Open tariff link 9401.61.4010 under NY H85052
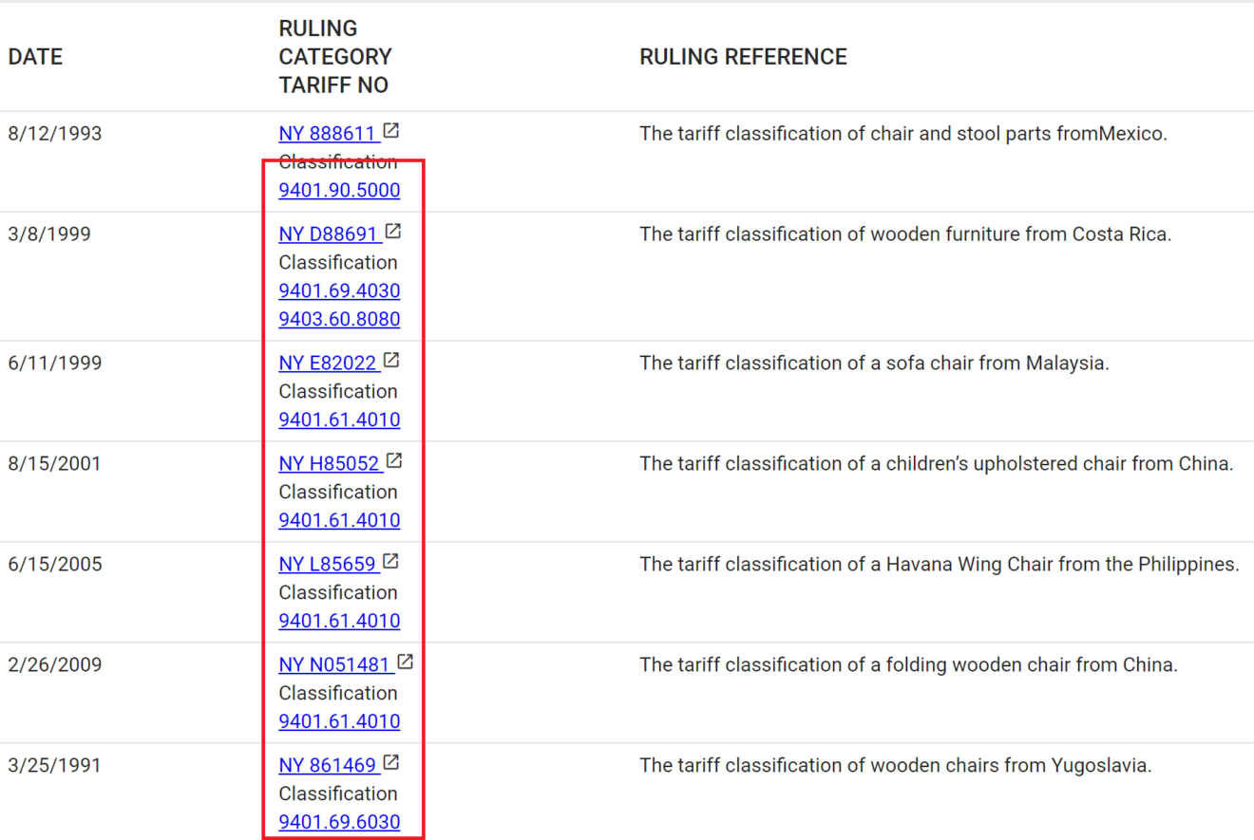Screen dimensions: 1254x840 coord(339,520)
